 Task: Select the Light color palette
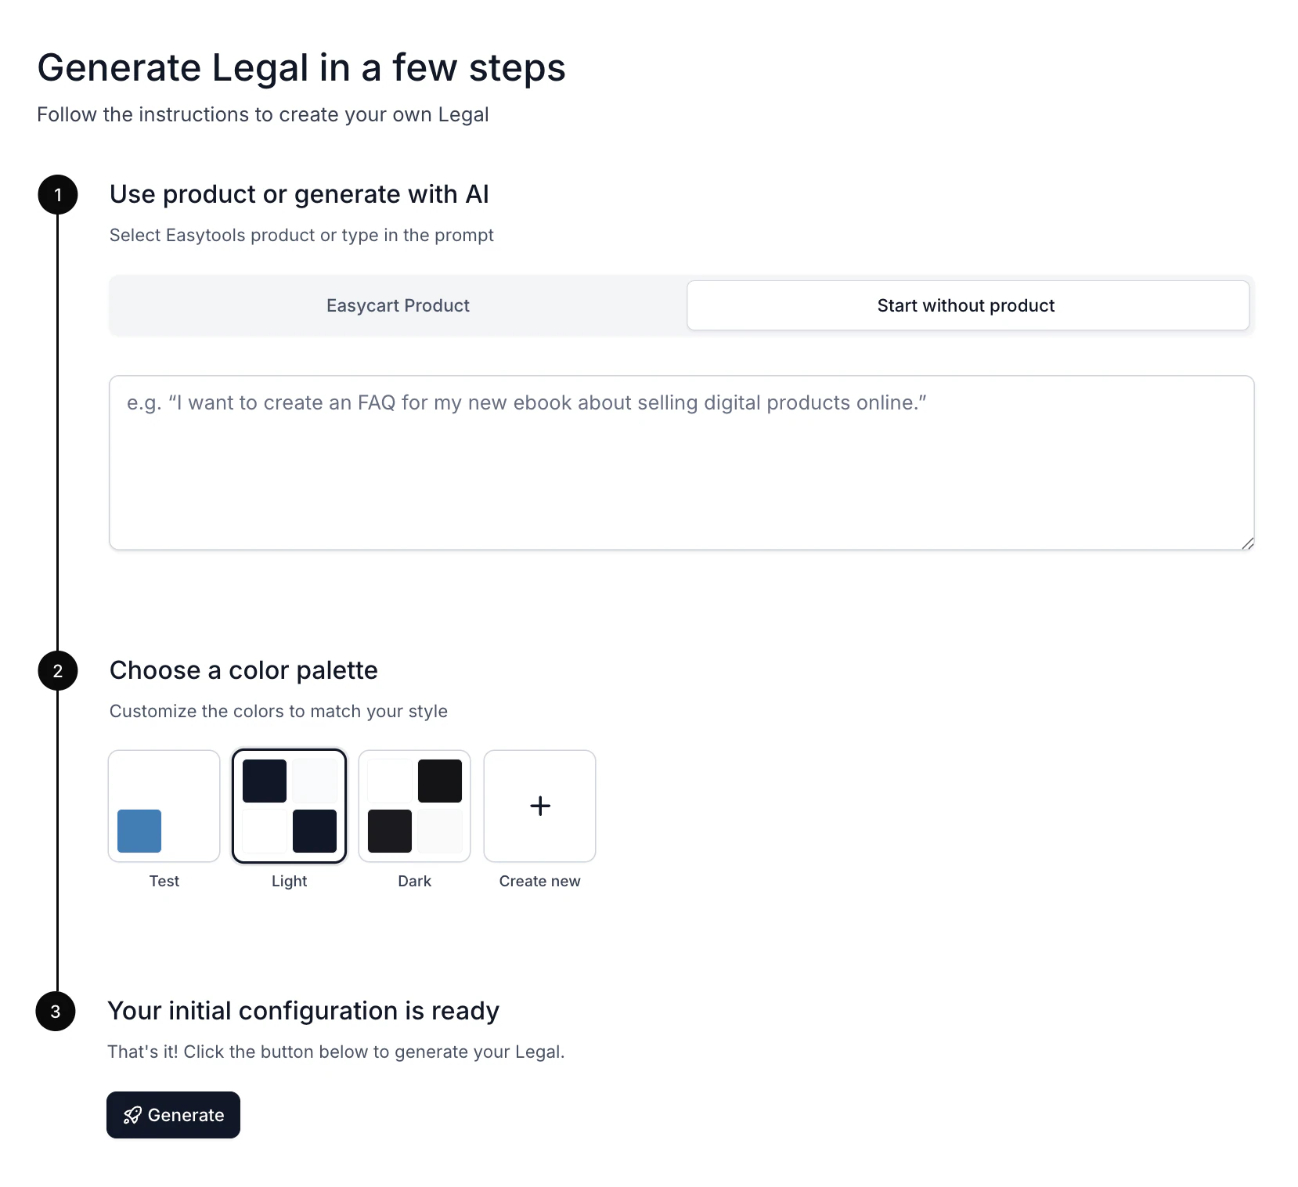tap(290, 806)
